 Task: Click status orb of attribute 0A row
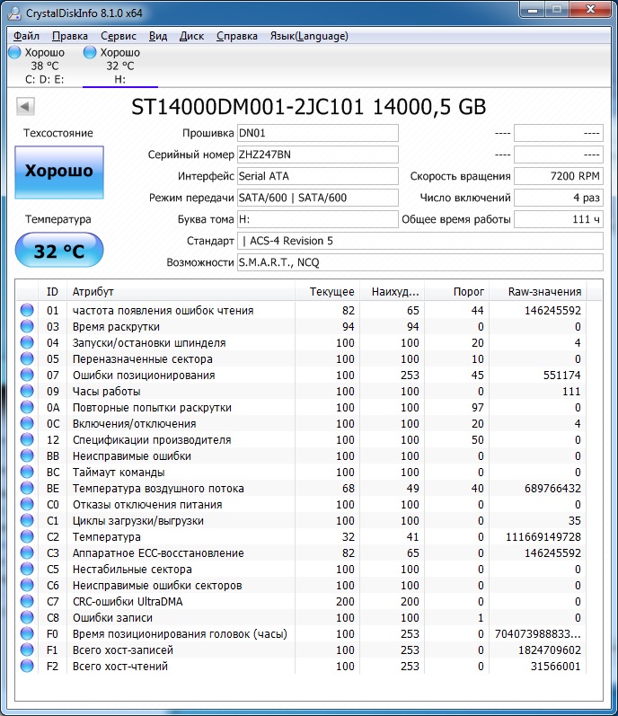tap(27, 407)
